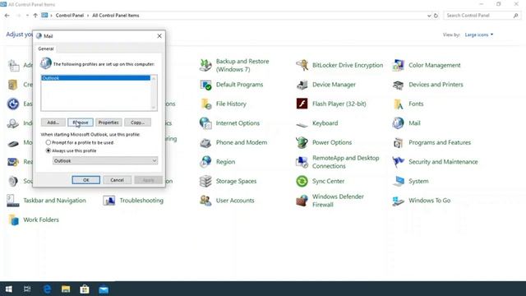Open Windows Defender Firewall icon

tap(302, 201)
